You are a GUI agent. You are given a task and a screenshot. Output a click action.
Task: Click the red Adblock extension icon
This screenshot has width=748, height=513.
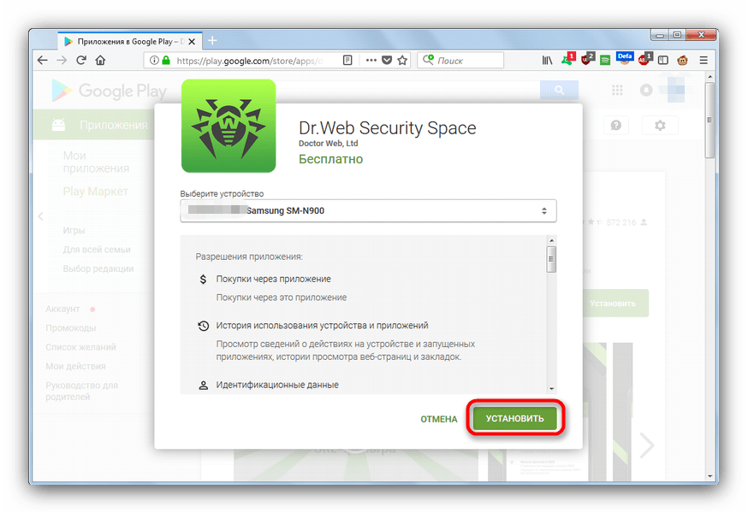[x=644, y=60]
